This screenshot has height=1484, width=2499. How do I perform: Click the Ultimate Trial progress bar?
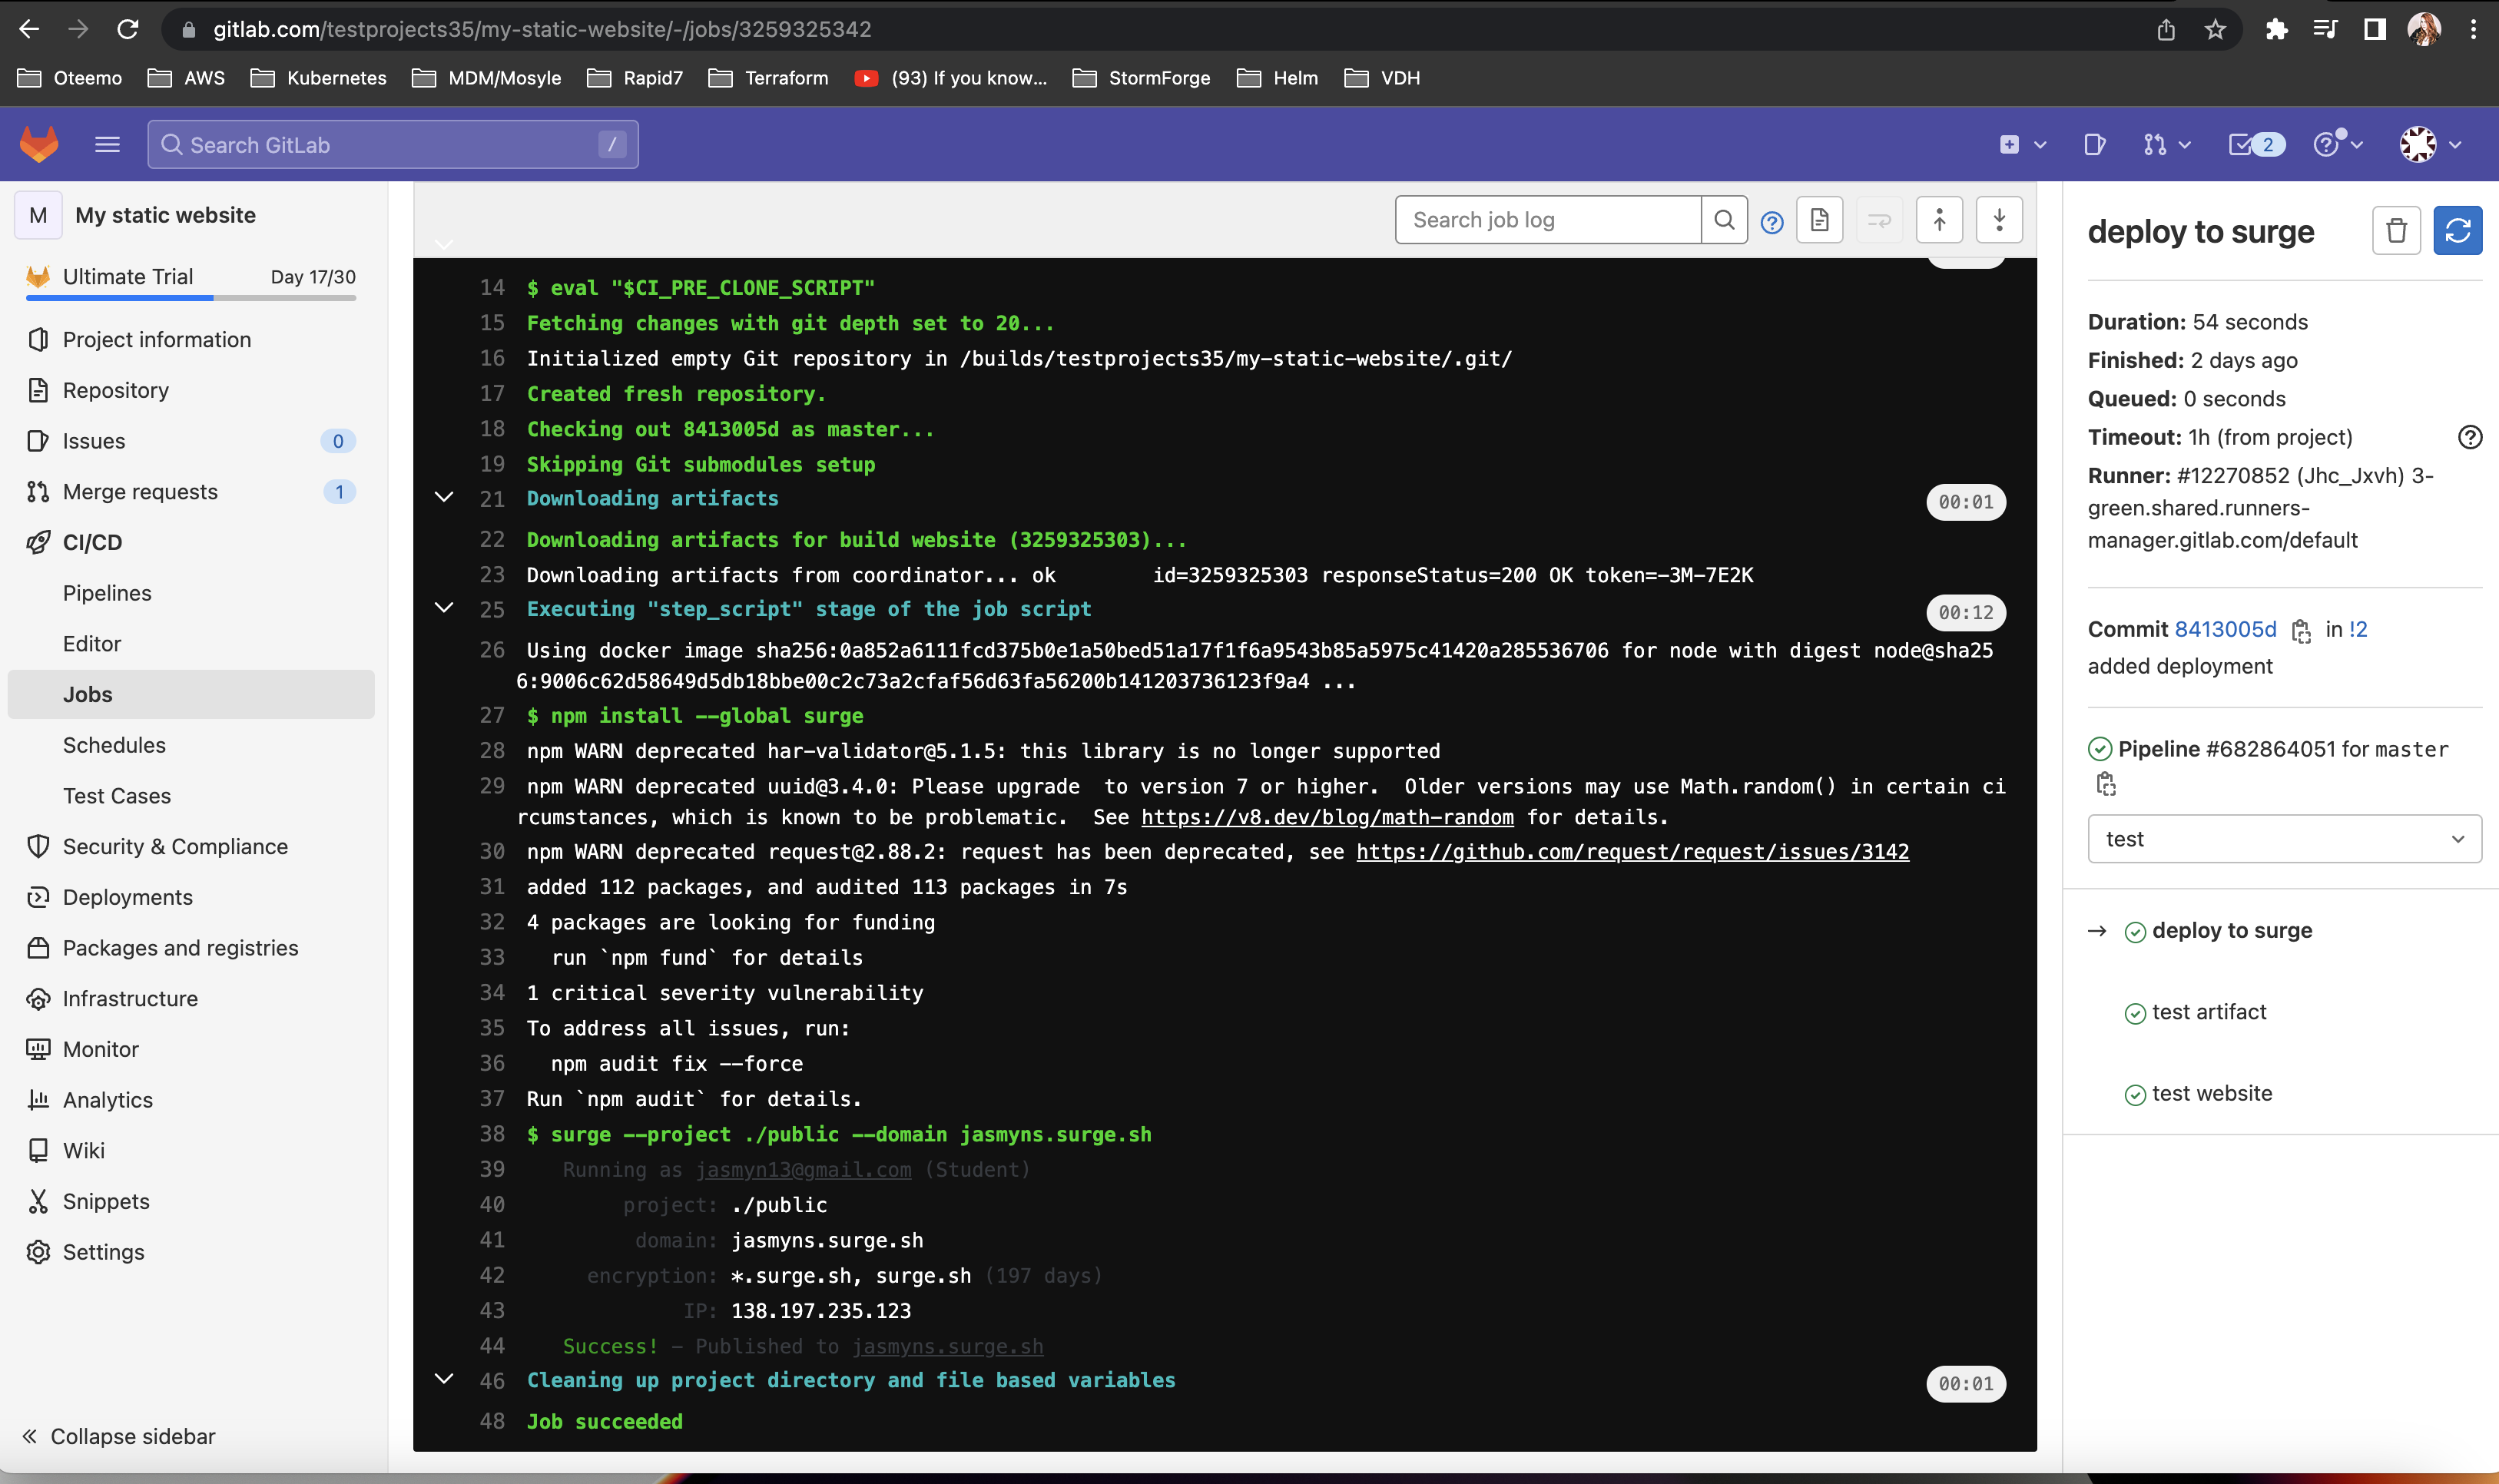coord(191,297)
